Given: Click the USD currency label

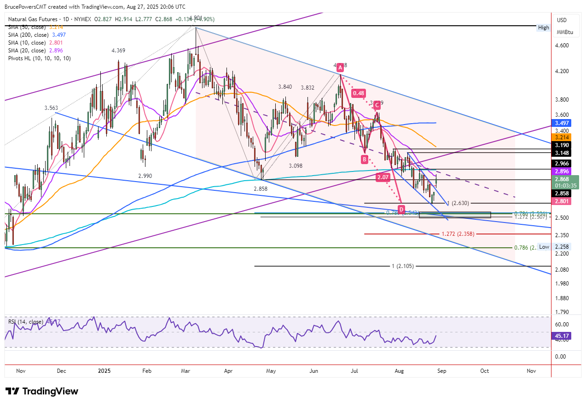Looking at the screenshot, I should pyautogui.click(x=562, y=20).
